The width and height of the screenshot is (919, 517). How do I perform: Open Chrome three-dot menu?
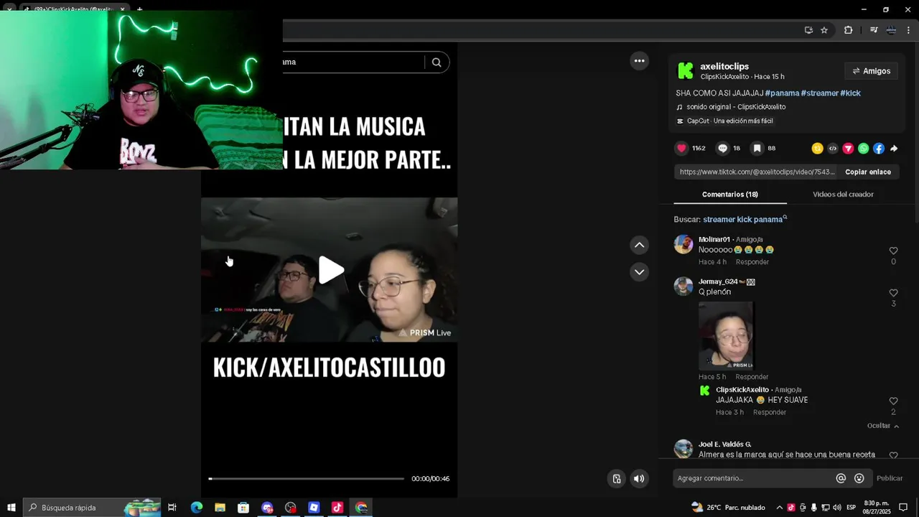(908, 30)
